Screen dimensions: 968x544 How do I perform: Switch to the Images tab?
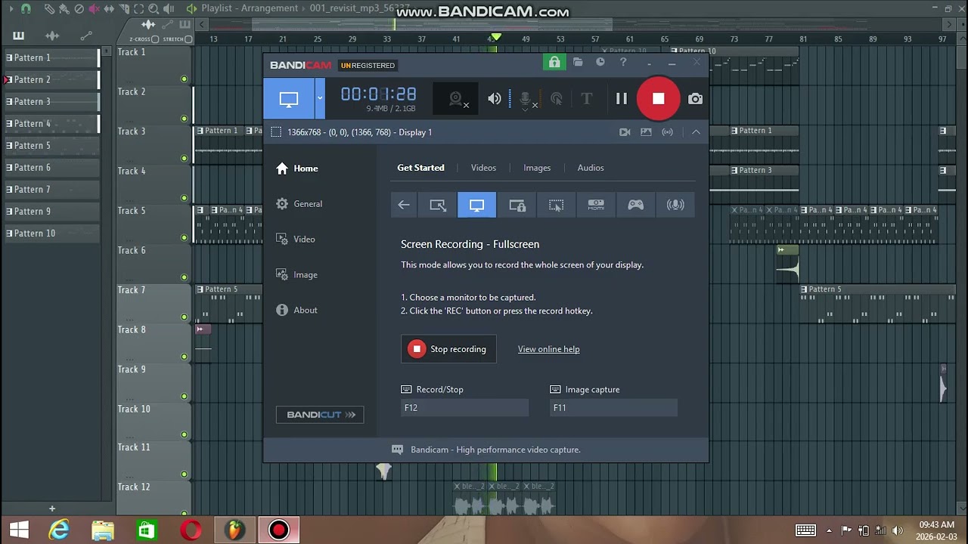(537, 168)
